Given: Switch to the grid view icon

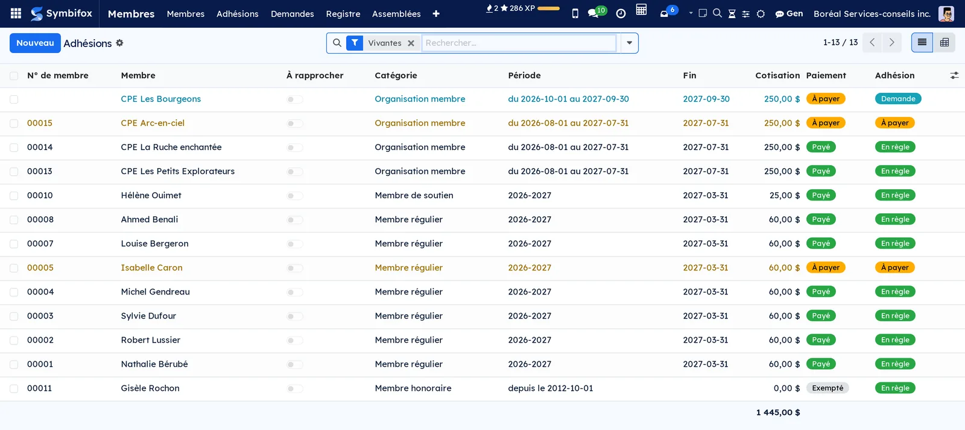Looking at the screenshot, I should pos(944,43).
